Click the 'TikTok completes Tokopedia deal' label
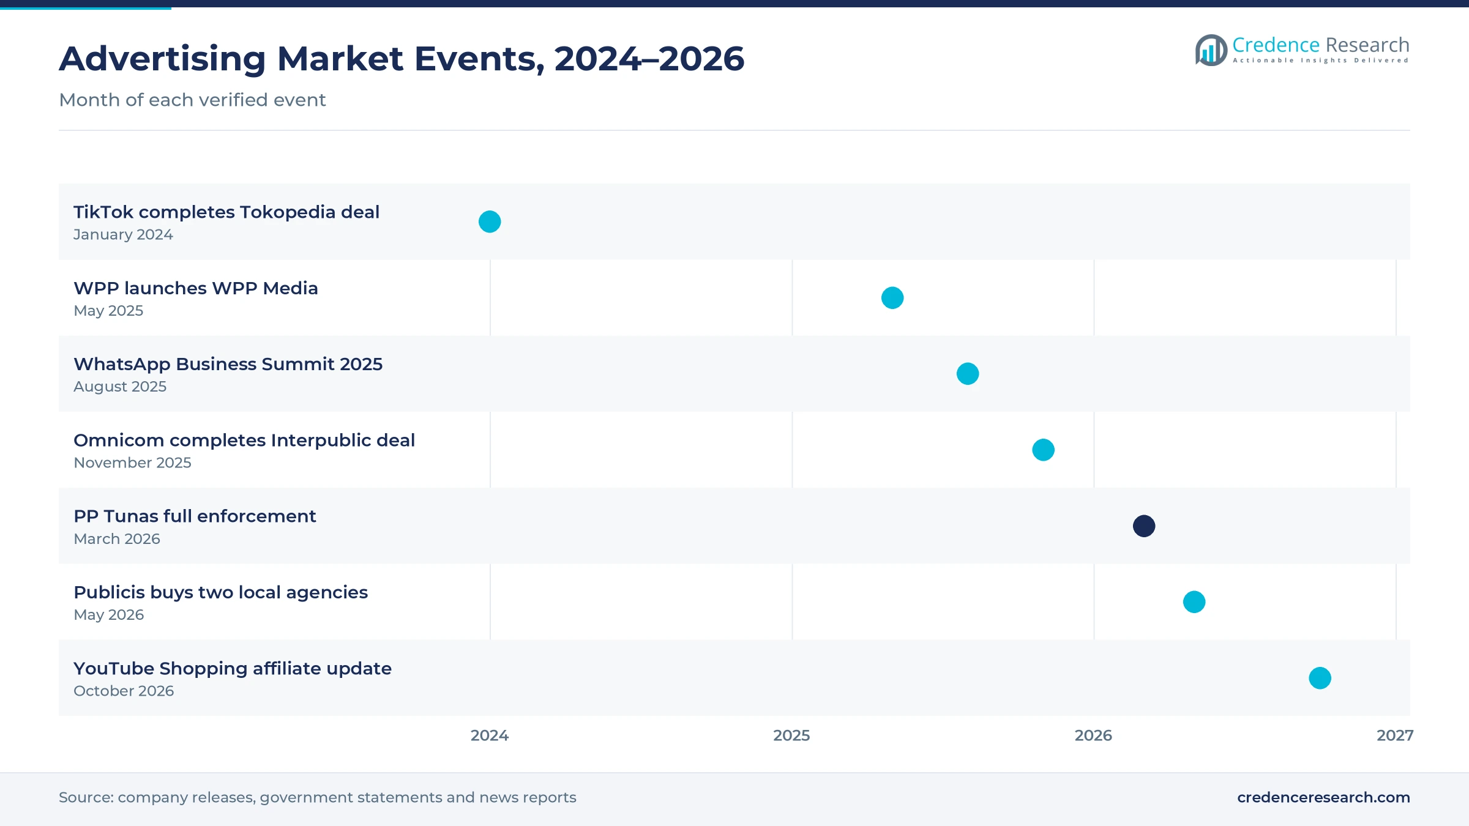This screenshot has height=826, width=1469. pos(226,212)
